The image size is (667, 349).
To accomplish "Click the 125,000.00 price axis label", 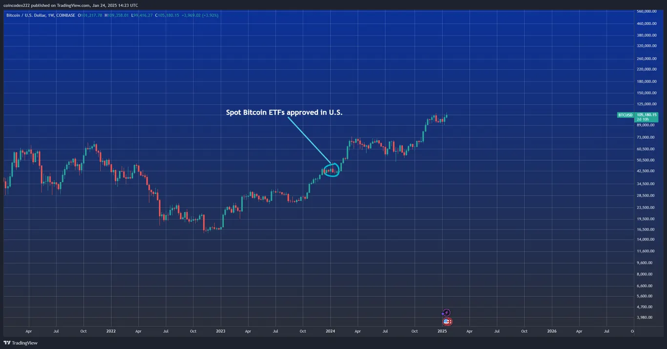I will tap(647, 104).
